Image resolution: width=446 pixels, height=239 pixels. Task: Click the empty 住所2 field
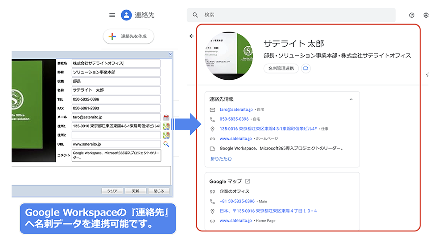[116, 135]
